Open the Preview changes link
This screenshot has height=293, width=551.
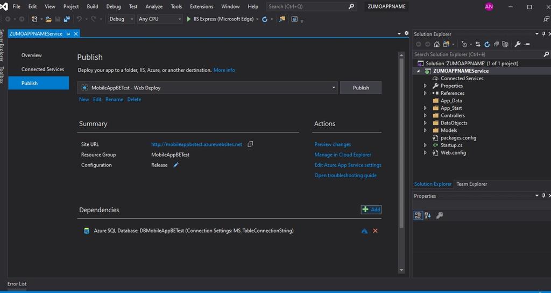(x=333, y=144)
